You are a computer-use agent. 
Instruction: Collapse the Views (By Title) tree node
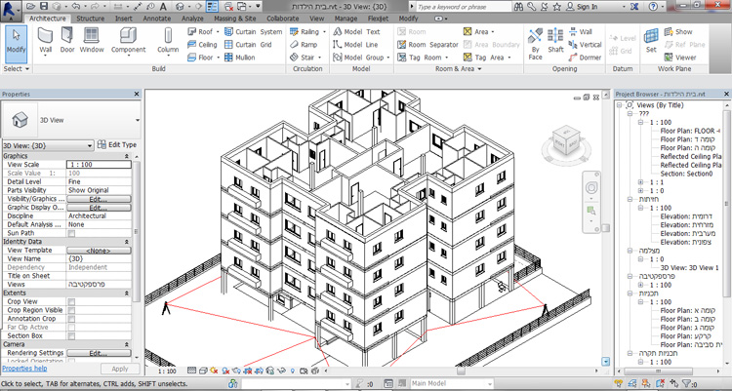pos(619,105)
